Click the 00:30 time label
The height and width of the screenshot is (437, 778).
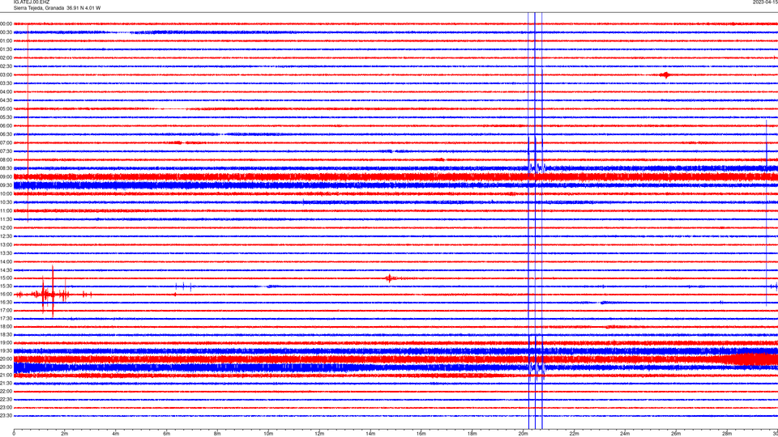[x=6, y=32]
